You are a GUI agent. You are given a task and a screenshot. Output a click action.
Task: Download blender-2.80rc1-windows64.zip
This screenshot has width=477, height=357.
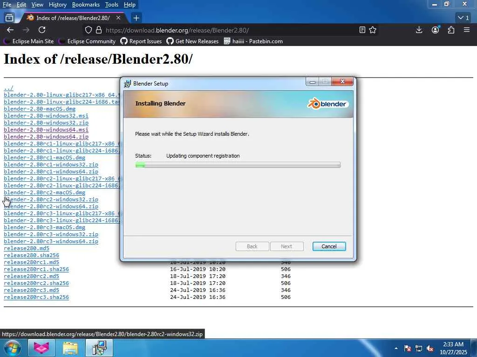[51, 172]
